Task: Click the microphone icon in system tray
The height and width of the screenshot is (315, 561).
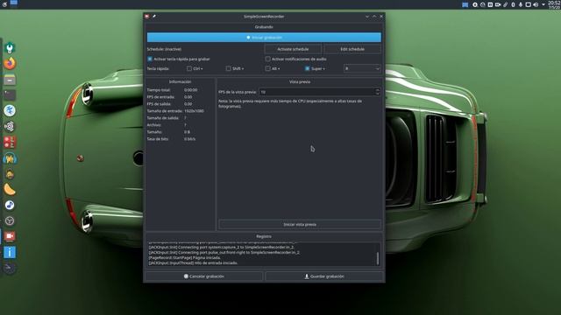Action: coord(521,4)
